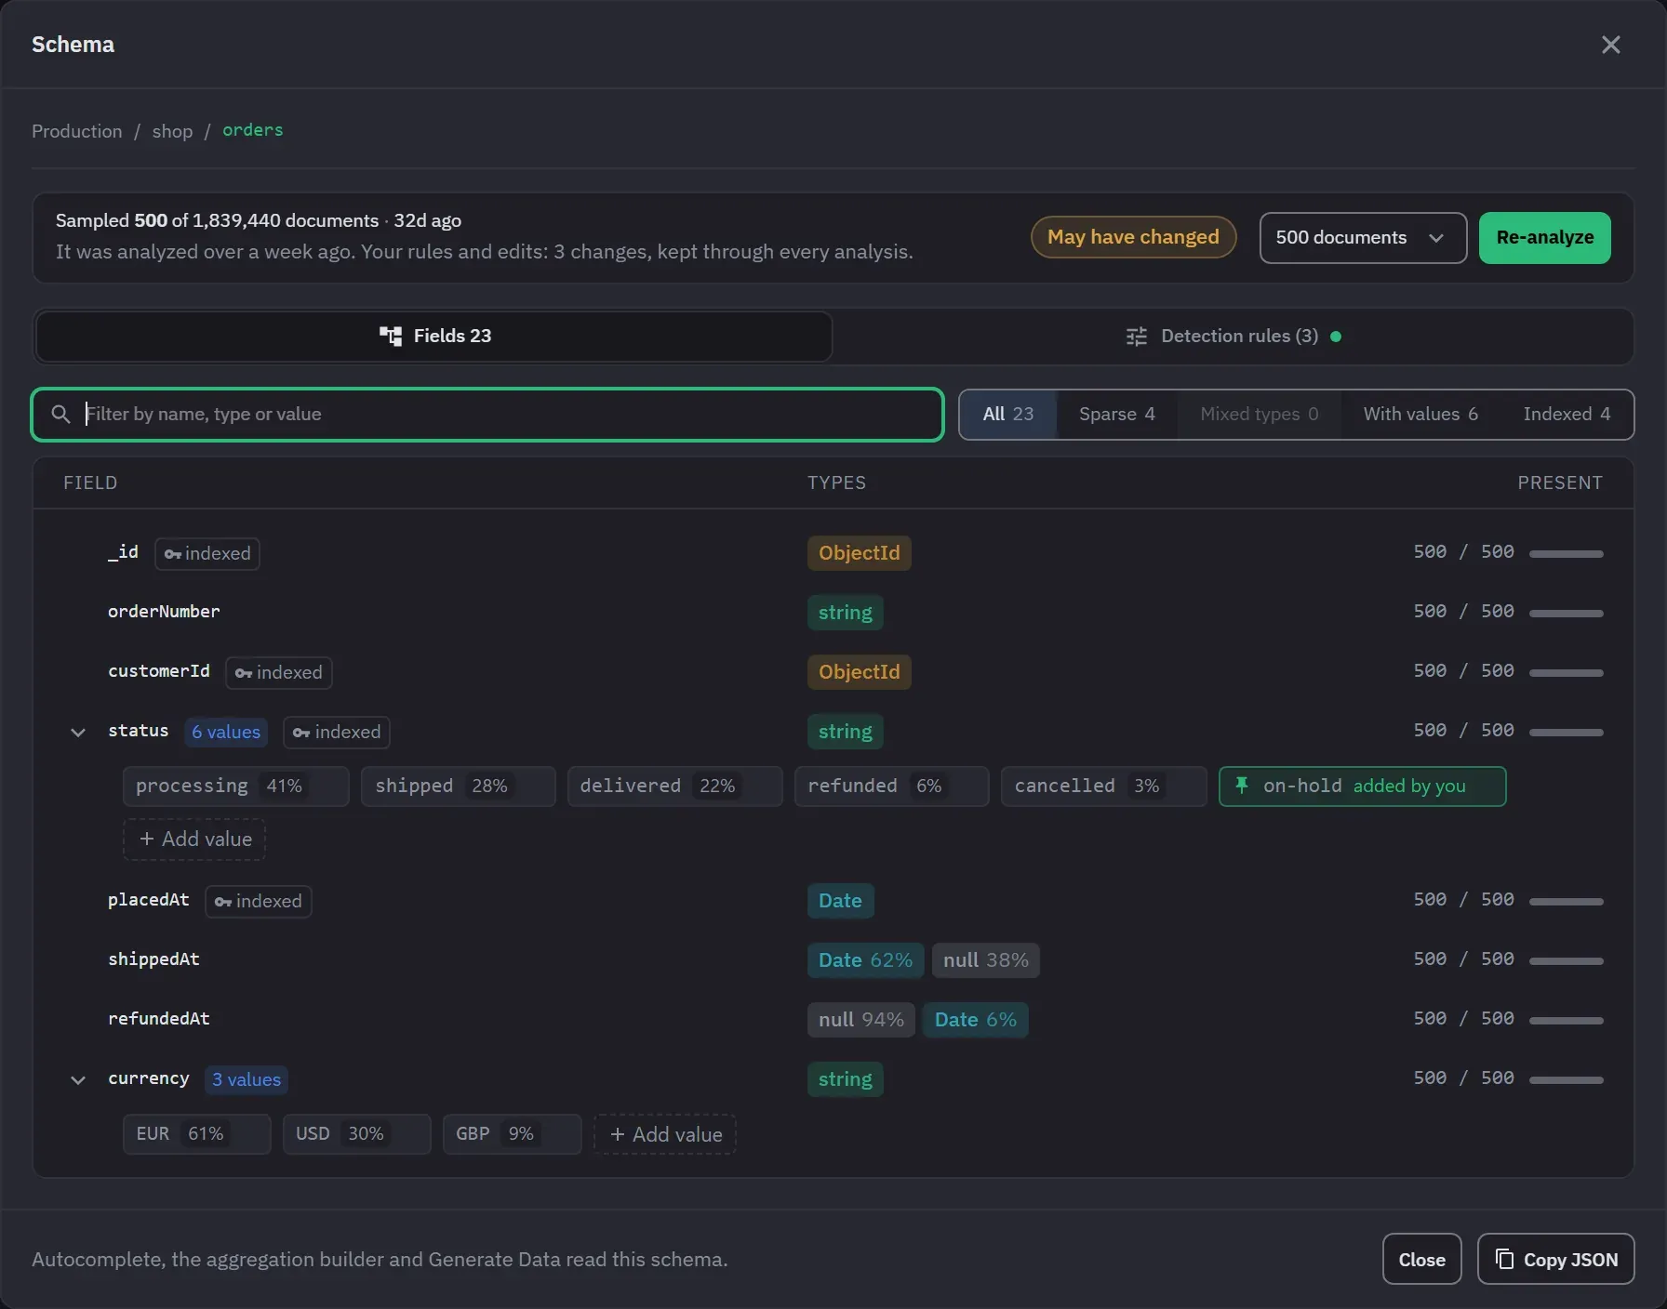Open the 500 documents sample size dropdown
Screen dimensions: 1667x1309
[1363, 238]
